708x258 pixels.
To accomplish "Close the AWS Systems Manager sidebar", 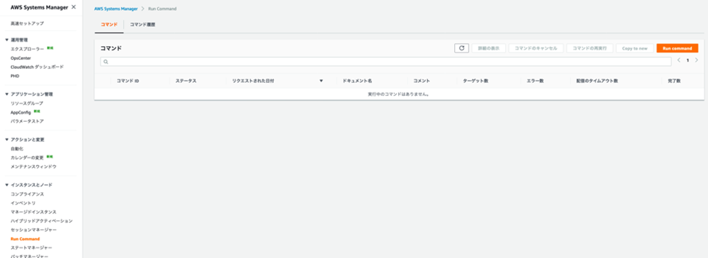I will tap(74, 7).
